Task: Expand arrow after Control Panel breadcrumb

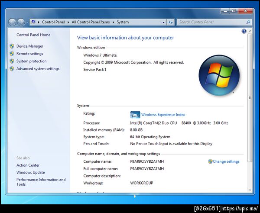Action: click(x=68, y=22)
